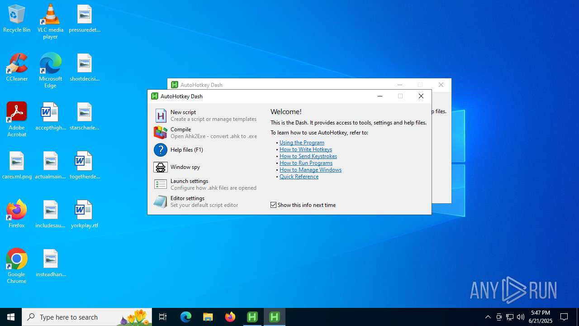Switch to first AutoHotkey taskbar button
579x326 pixels.
click(x=252, y=317)
